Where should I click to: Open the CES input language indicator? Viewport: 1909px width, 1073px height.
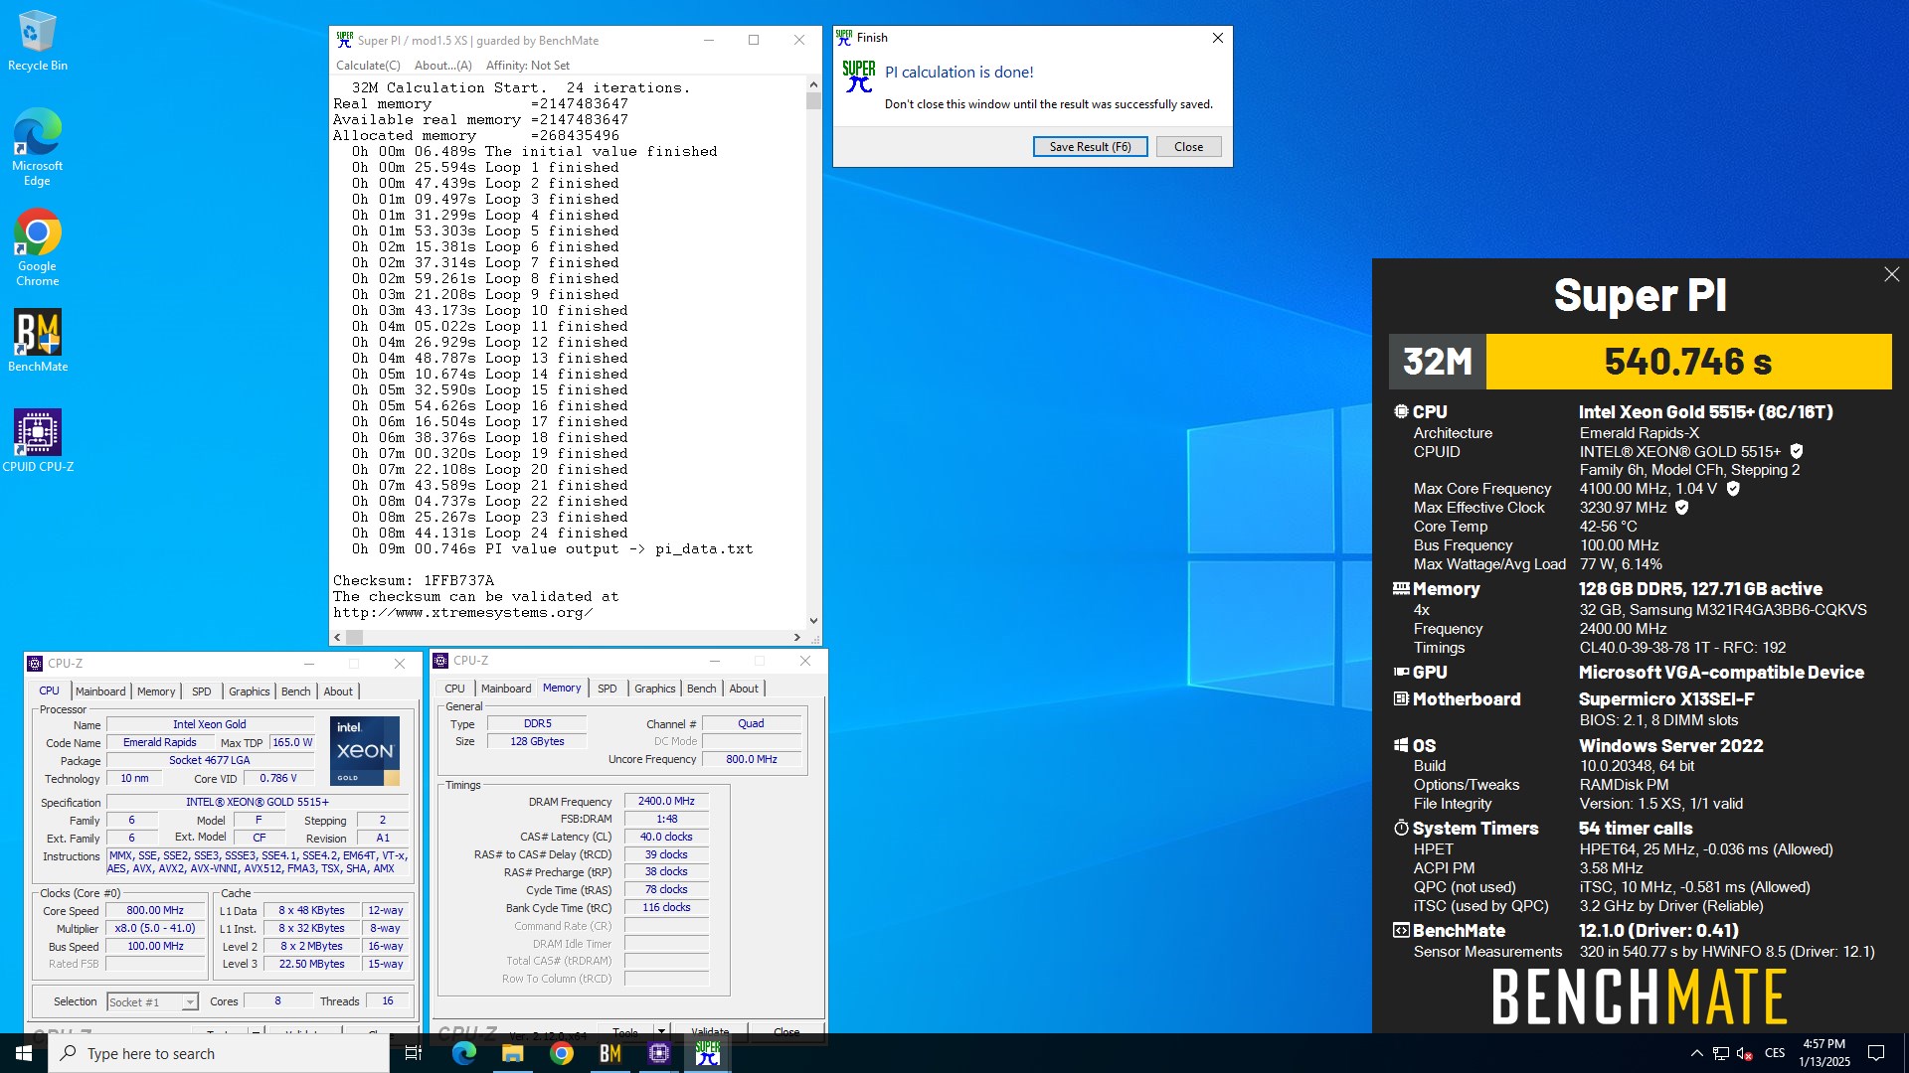(x=1775, y=1053)
